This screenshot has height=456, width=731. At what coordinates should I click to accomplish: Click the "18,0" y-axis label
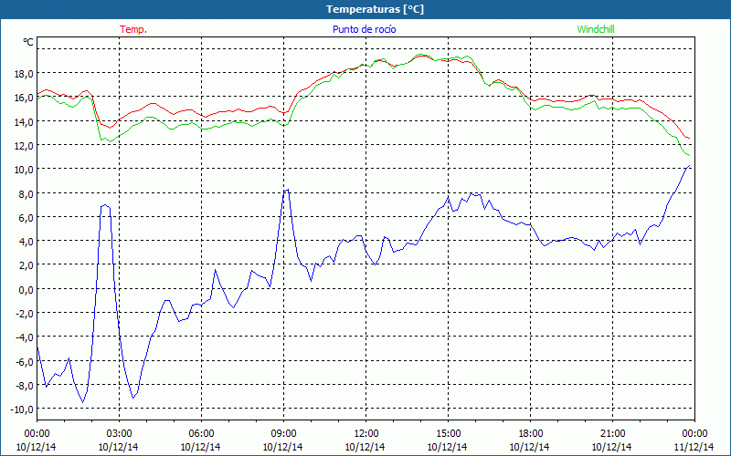point(25,74)
